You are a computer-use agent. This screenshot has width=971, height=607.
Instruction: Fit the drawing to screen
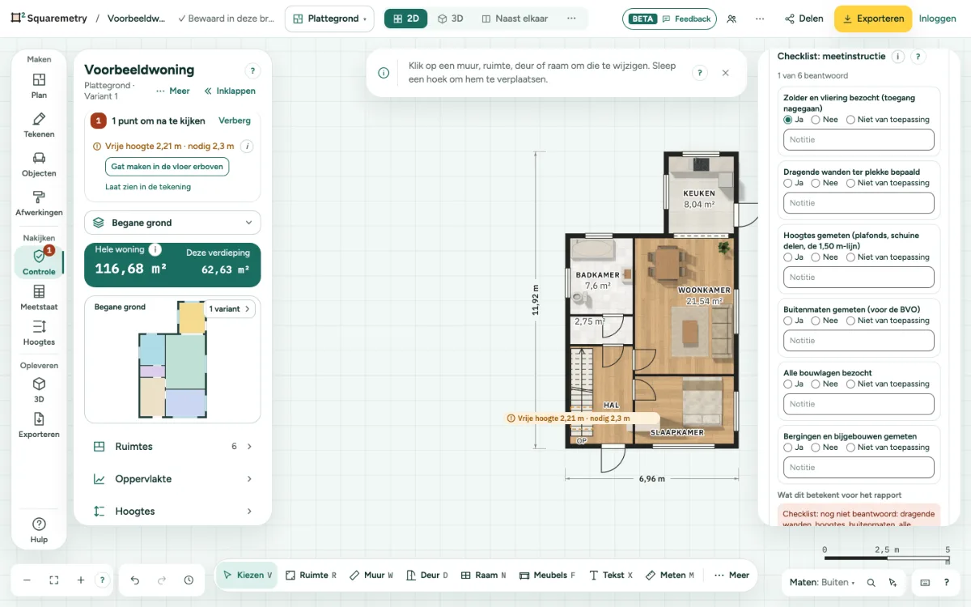54,580
